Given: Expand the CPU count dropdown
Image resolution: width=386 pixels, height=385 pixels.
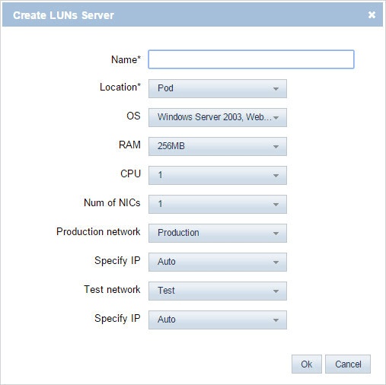Looking at the screenshot, I should [218, 175].
